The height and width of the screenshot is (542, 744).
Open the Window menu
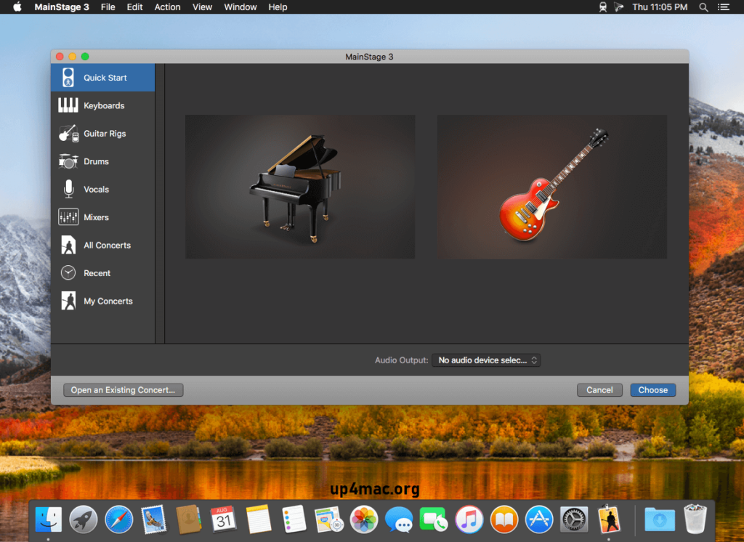[x=240, y=7]
